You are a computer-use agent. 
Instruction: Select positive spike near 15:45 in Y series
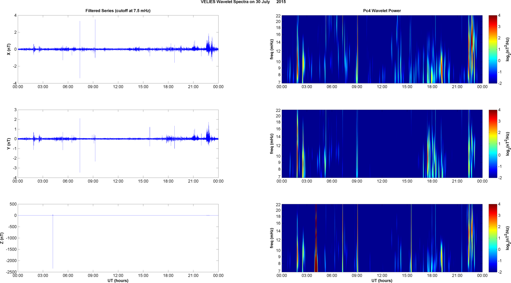150,131
